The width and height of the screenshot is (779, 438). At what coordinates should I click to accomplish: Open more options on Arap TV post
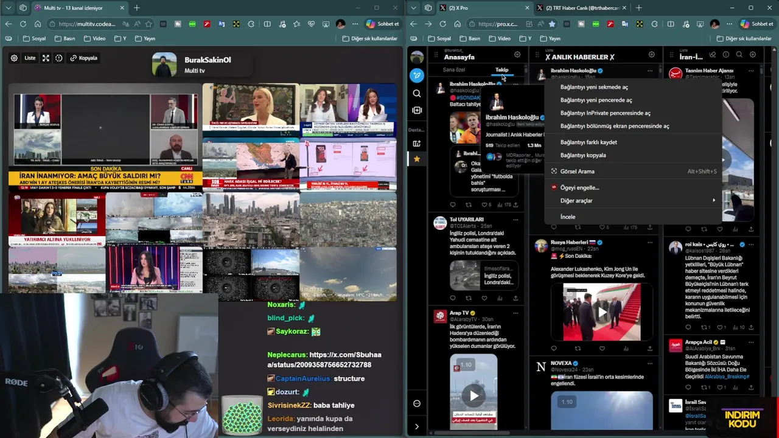(515, 313)
